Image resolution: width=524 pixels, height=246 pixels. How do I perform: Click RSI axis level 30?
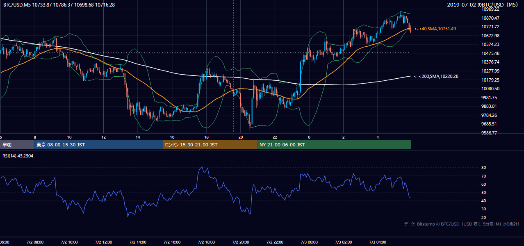pos(483,209)
